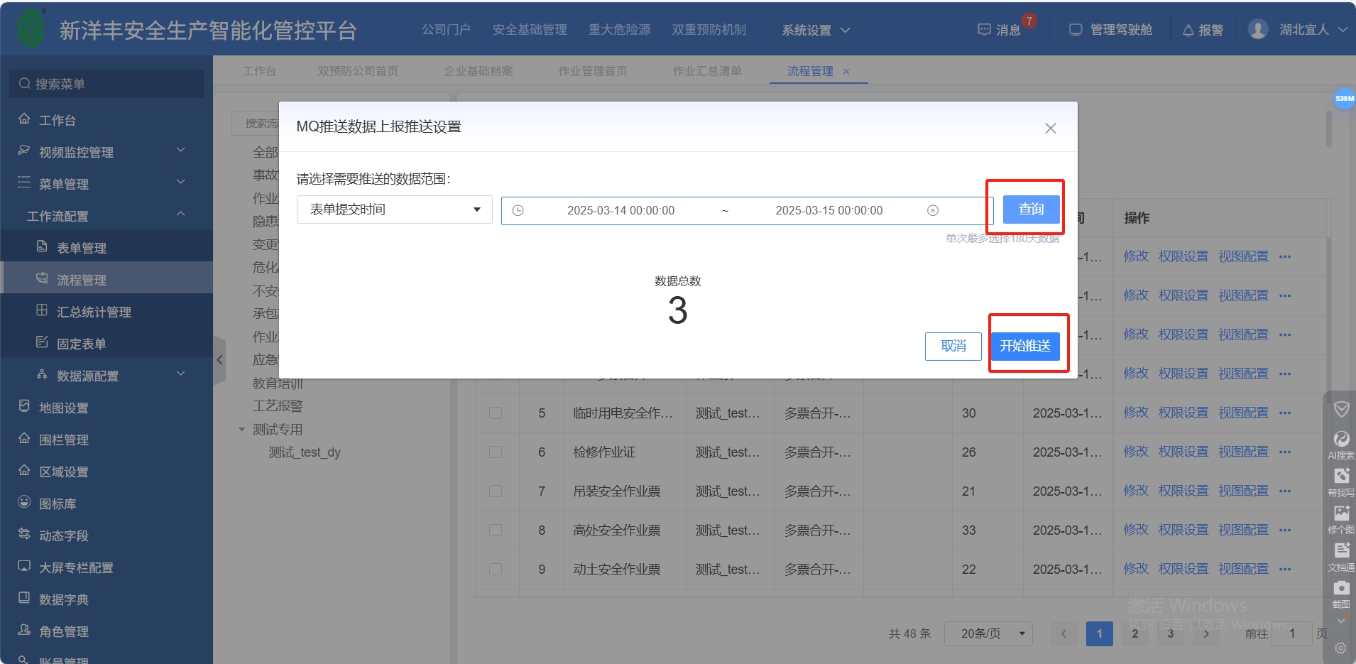The height and width of the screenshot is (664, 1356).
Task: Open 公司门户 in top navigation
Action: point(446,30)
